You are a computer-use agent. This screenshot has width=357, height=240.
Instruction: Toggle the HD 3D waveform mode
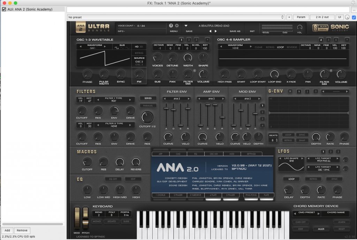tap(139, 47)
